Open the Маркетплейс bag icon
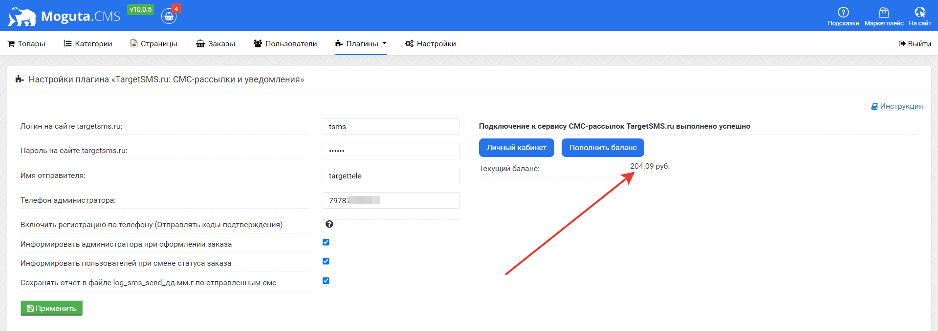The width and height of the screenshot is (938, 331). pyautogui.click(x=884, y=16)
